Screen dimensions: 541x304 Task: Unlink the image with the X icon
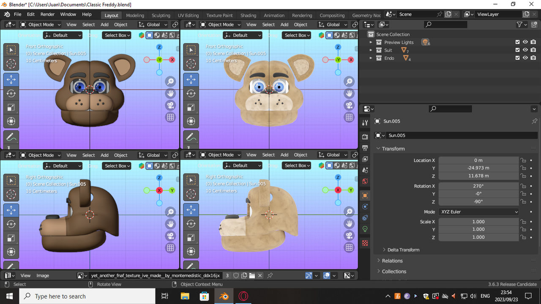[x=260, y=276]
